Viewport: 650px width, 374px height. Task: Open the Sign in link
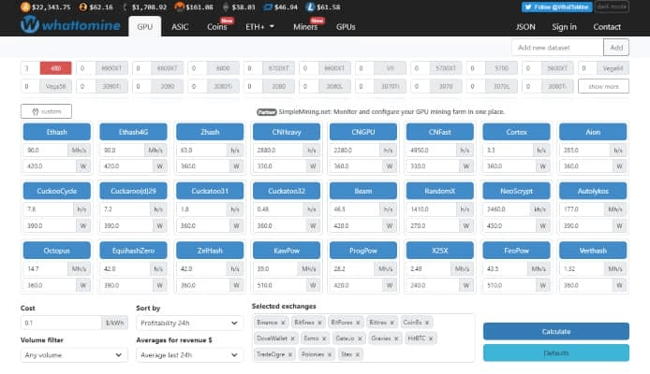click(564, 27)
